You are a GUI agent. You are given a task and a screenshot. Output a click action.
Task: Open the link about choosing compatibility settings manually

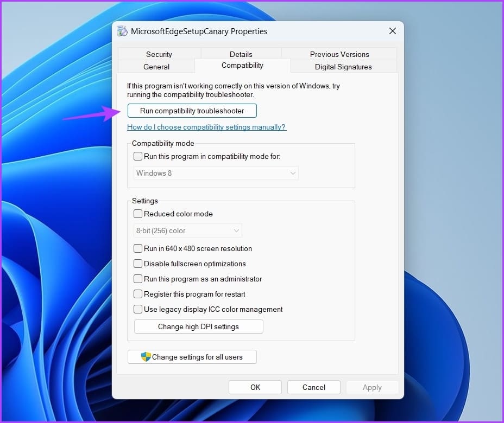(x=206, y=127)
